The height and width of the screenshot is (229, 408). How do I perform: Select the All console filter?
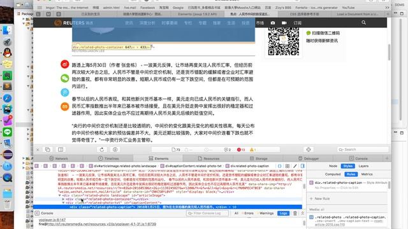[237, 213]
